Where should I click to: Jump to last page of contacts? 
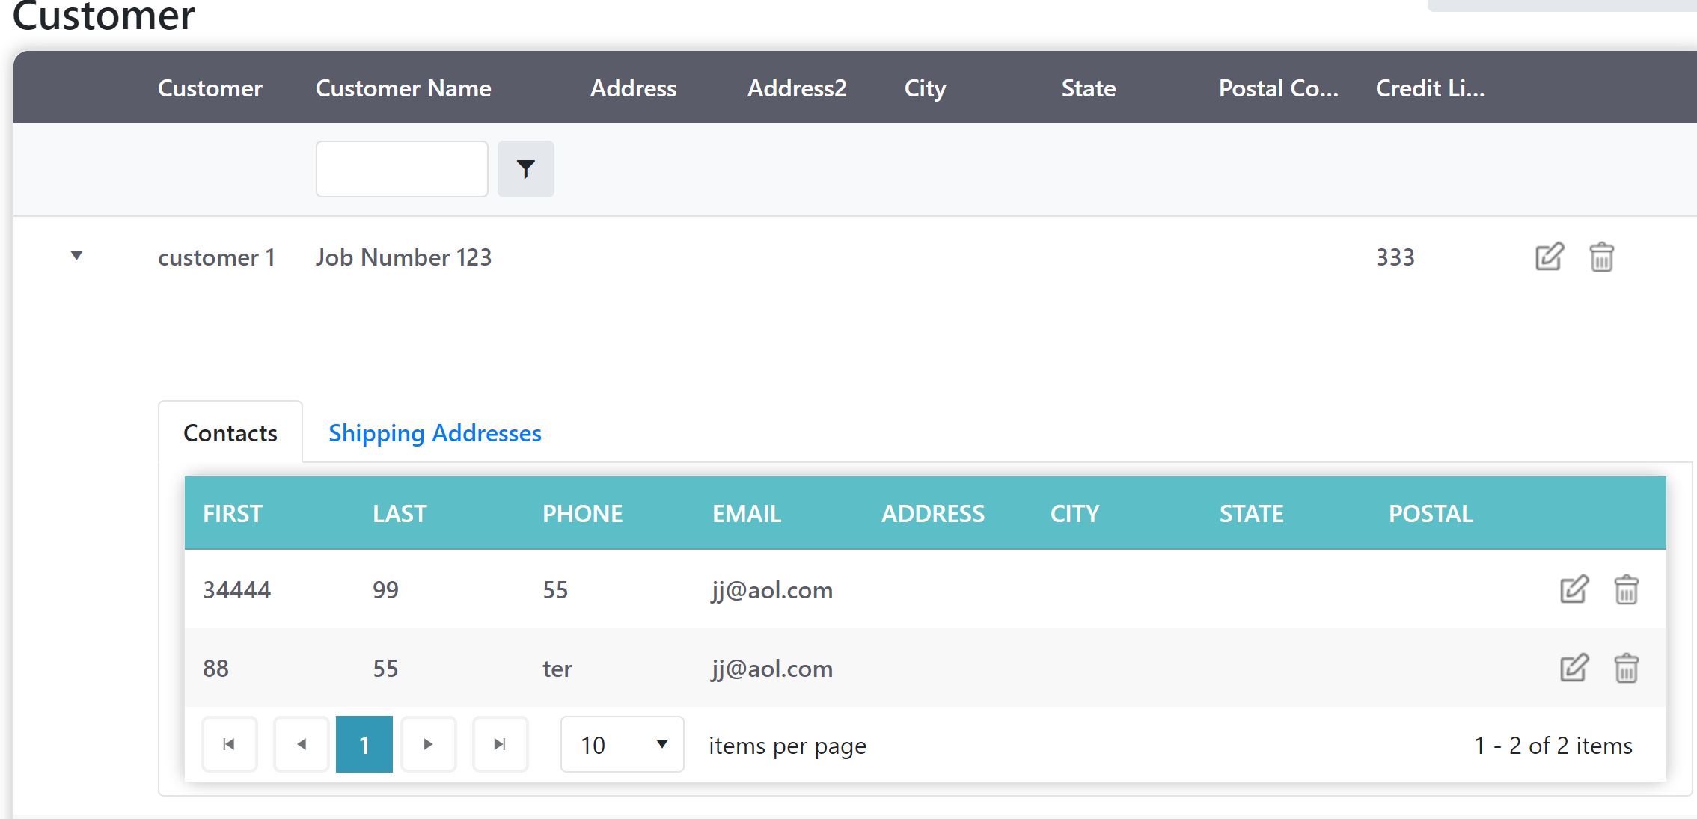(x=500, y=744)
